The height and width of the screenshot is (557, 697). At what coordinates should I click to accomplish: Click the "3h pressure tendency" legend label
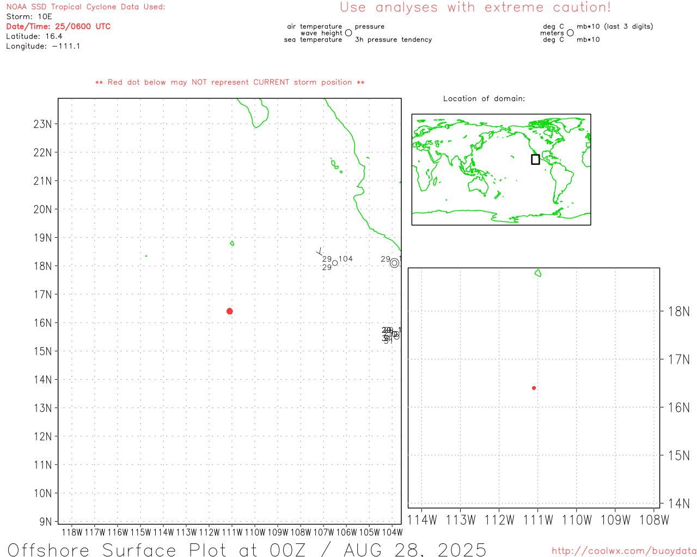pos(393,40)
